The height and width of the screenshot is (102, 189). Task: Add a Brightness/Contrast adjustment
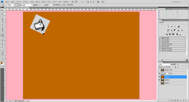tap(168, 26)
